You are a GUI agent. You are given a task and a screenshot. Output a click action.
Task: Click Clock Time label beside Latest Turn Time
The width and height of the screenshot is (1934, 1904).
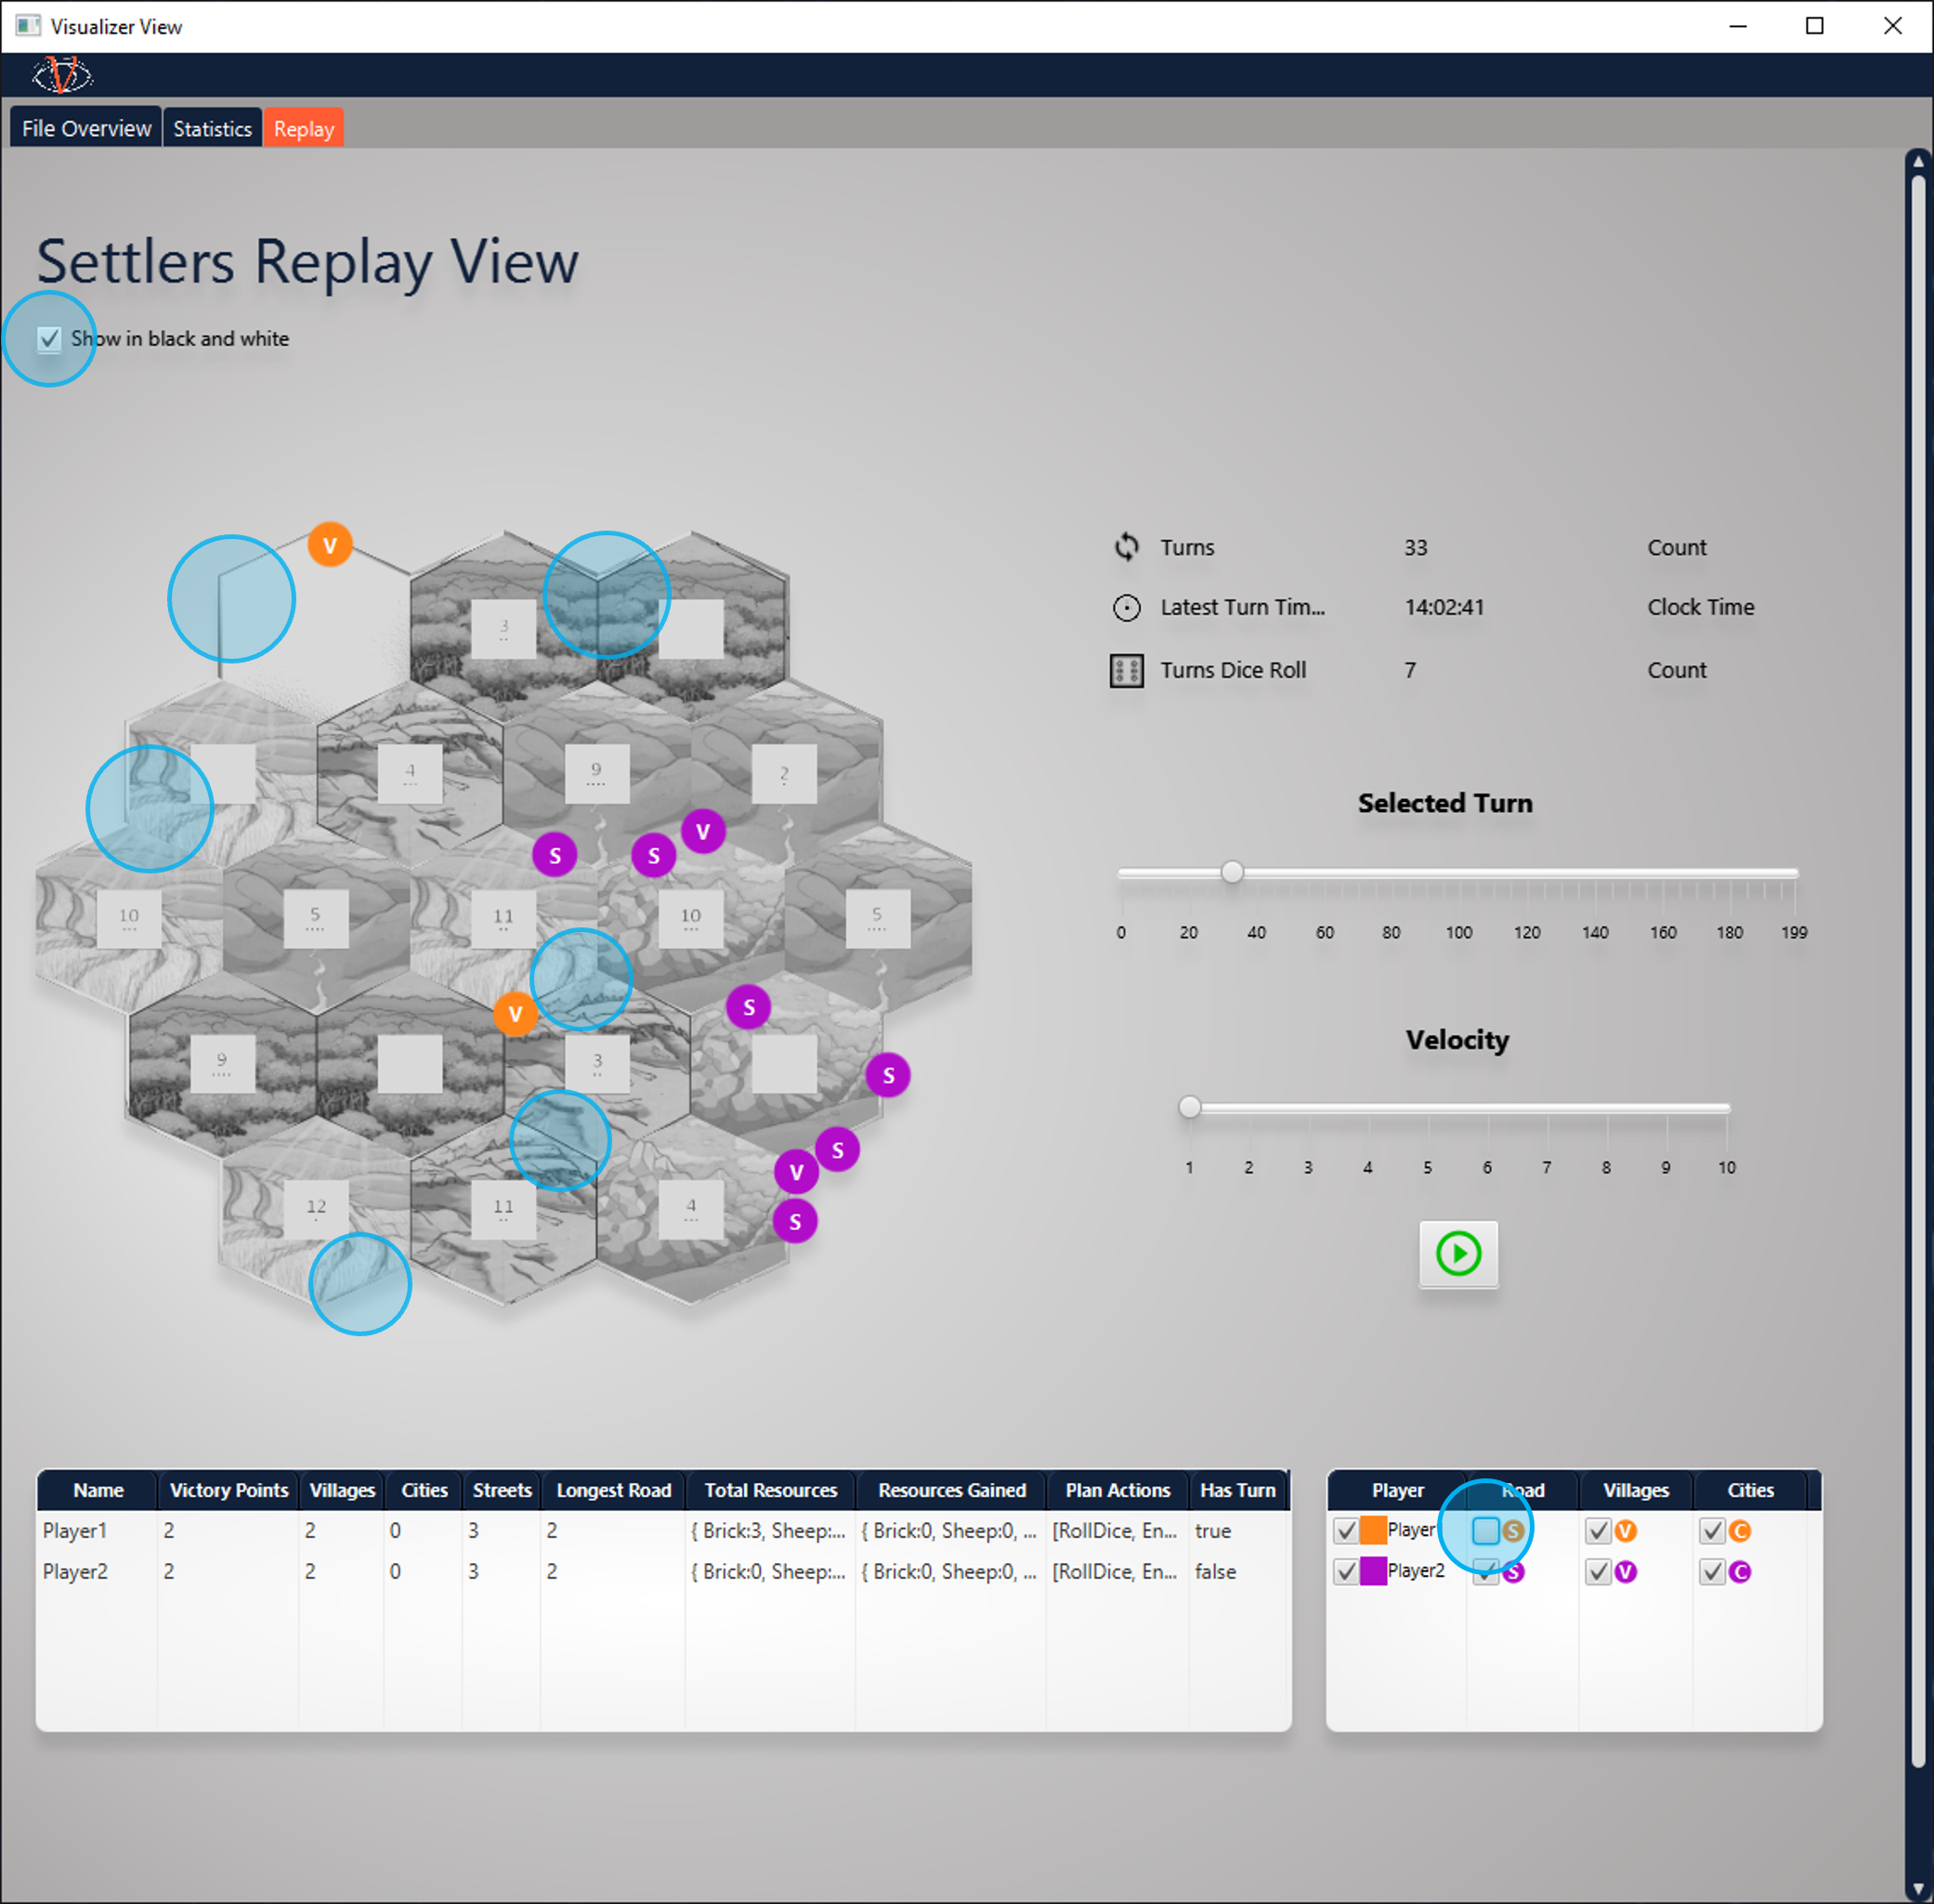click(x=1700, y=608)
